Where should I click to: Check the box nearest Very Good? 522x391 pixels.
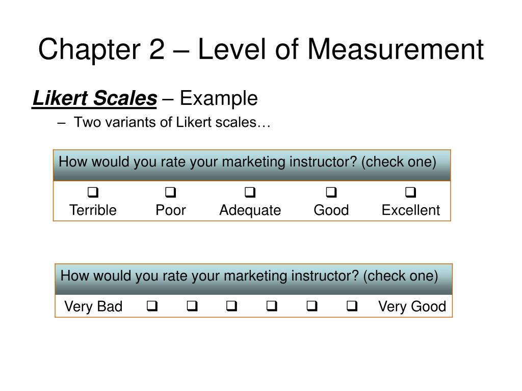[x=352, y=306]
